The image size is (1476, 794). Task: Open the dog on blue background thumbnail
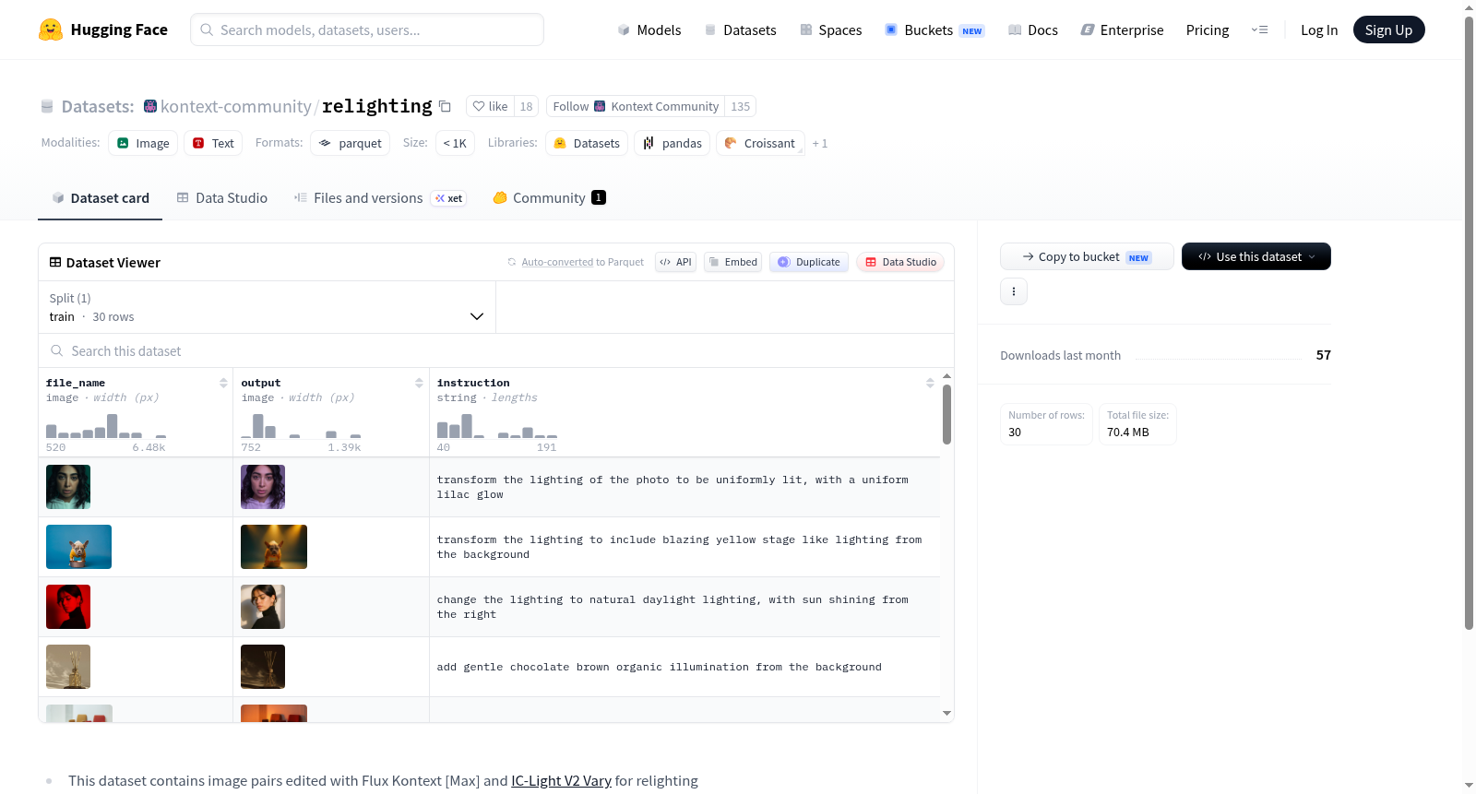point(78,547)
